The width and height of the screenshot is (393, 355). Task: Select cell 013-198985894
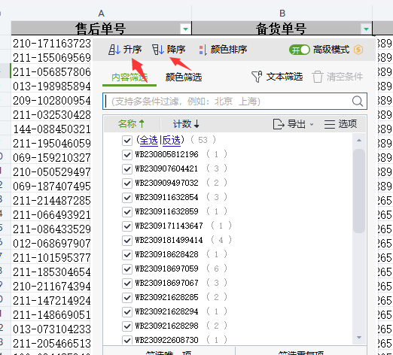[51, 86]
